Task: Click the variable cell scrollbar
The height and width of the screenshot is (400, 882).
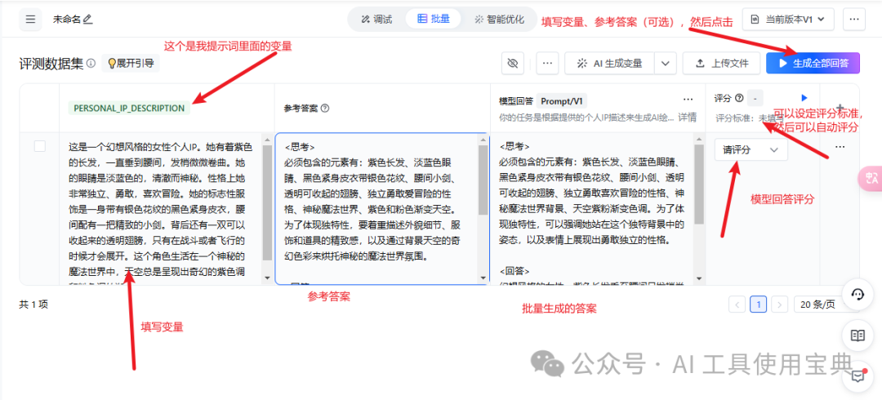Action: click(x=267, y=202)
